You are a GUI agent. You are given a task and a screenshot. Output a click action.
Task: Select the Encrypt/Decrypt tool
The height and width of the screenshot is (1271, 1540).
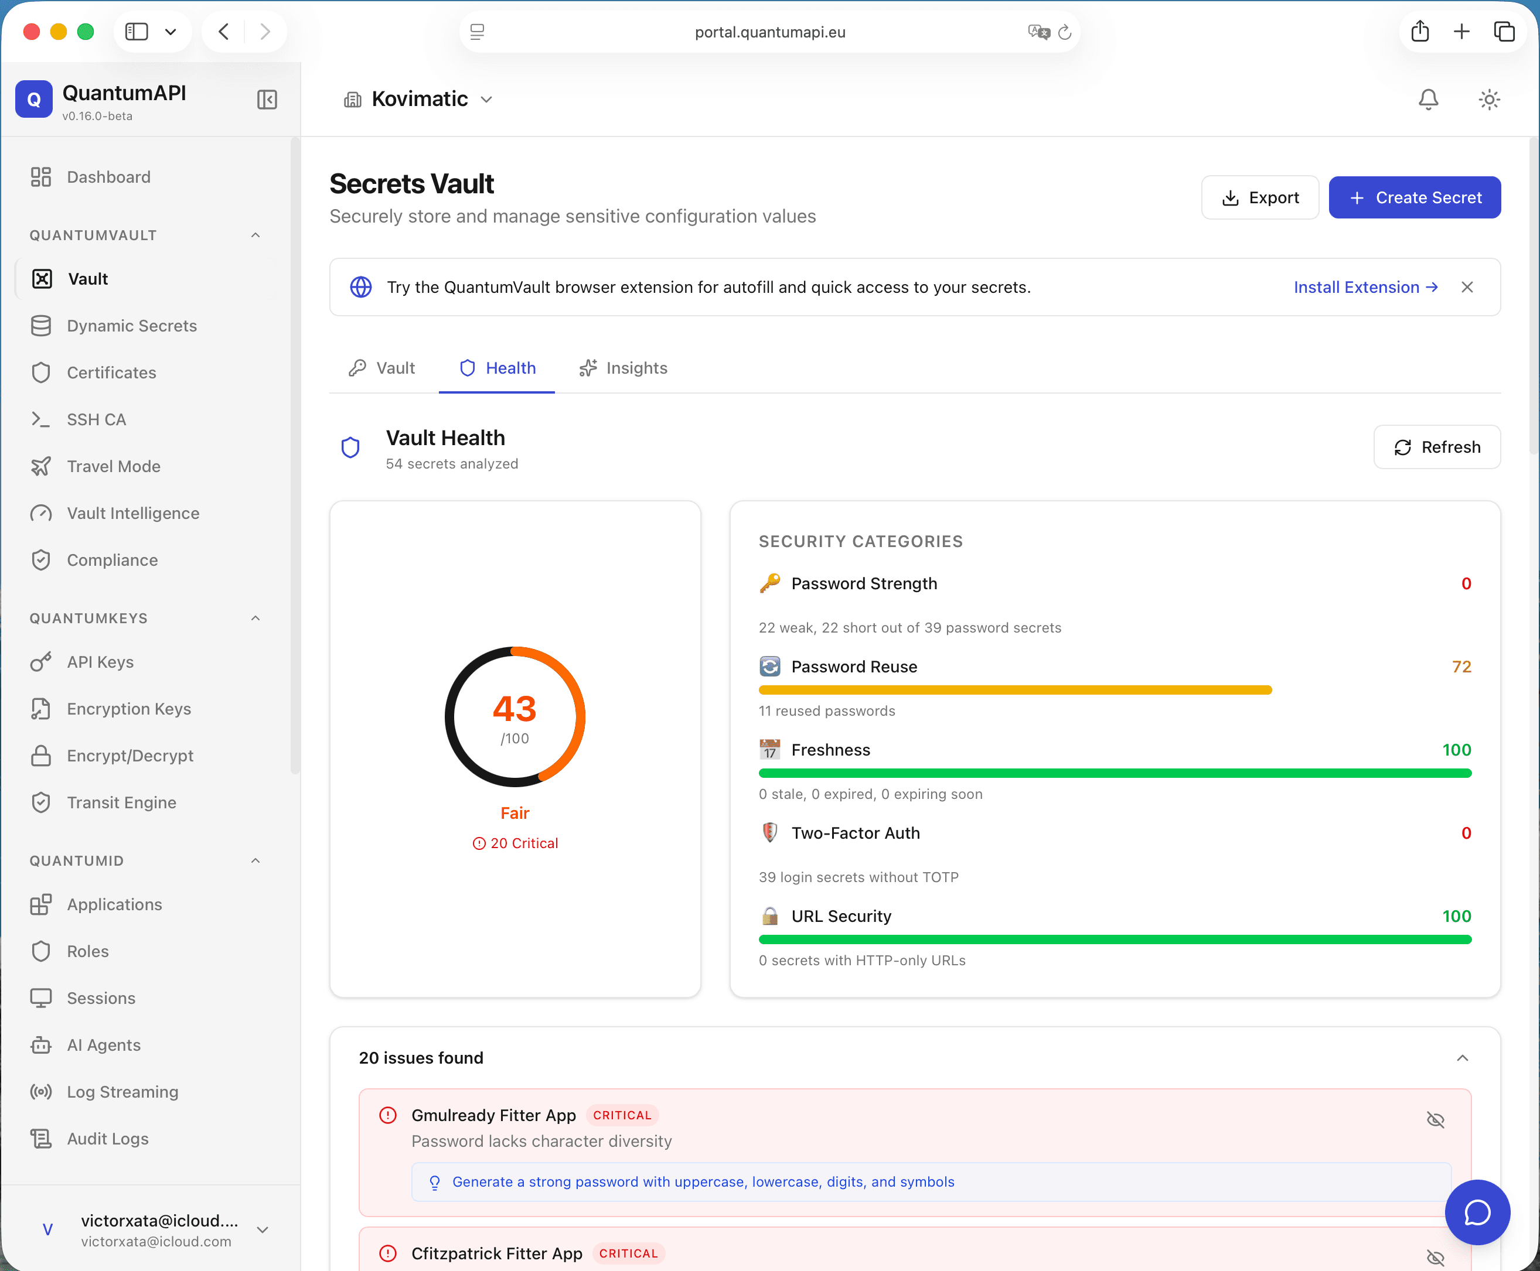[x=130, y=756]
